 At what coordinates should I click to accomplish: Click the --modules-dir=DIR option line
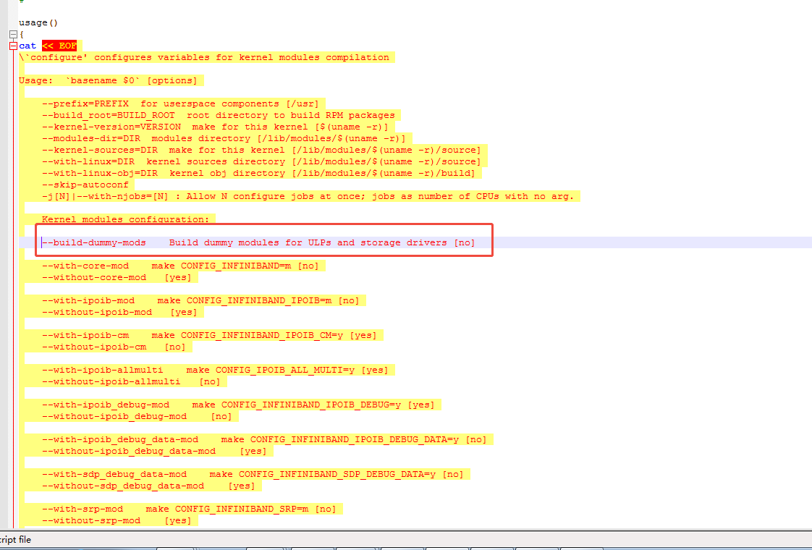(x=226, y=138)
